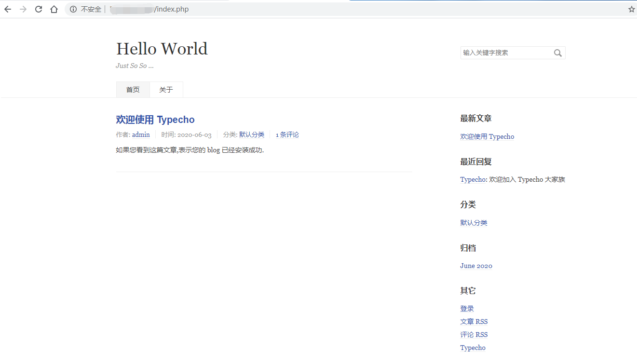
Task: Open 默认分类 under the 分类 sidebar heading
Action: [x=474, y=223]
